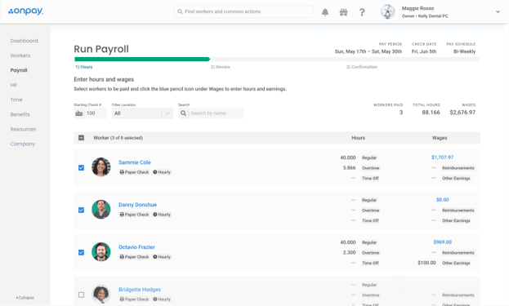Click the Hours column header

click(x=359, y=138)
